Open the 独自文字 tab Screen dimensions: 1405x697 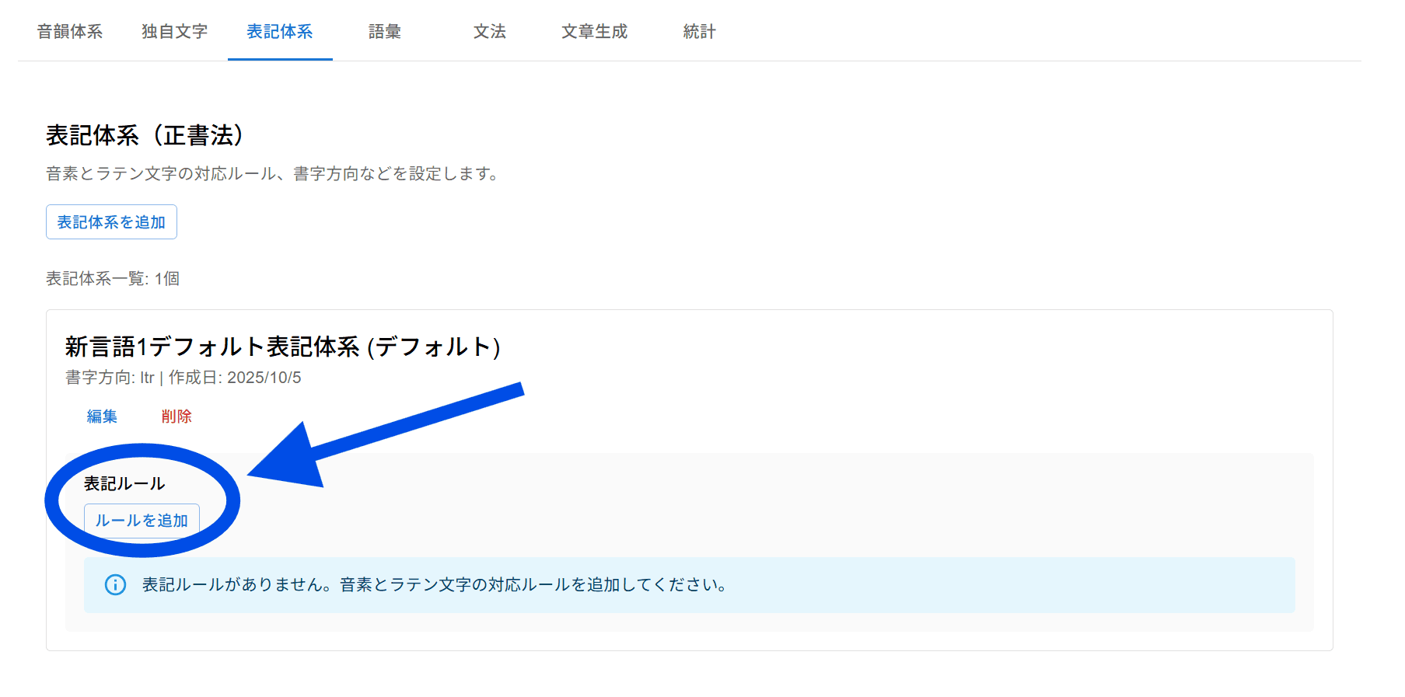[x=175, y=32]
